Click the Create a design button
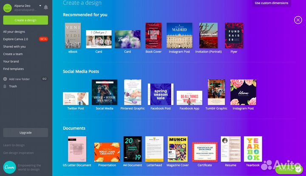The width and height of the screenshot is (306, 176). [25, 20]
